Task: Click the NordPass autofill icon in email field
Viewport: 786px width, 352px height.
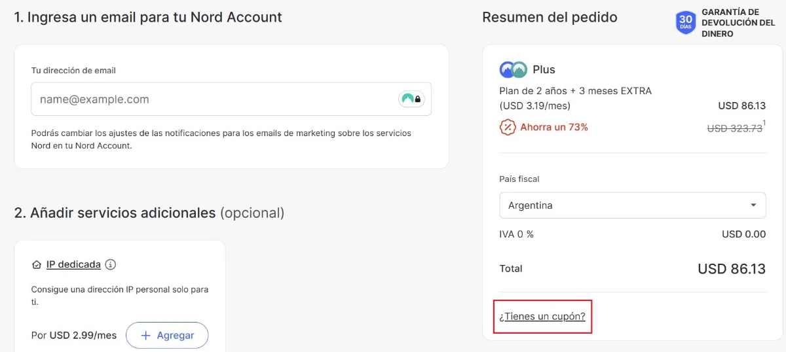Action: click(411, 99)
